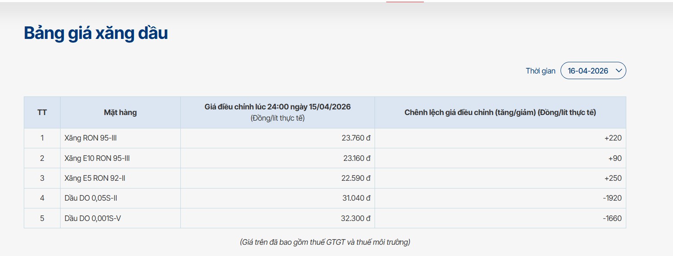673x256 pixels.
Task: Select the 'Xăng E5 RON 92-II' cell
Action: click(95, 178)
